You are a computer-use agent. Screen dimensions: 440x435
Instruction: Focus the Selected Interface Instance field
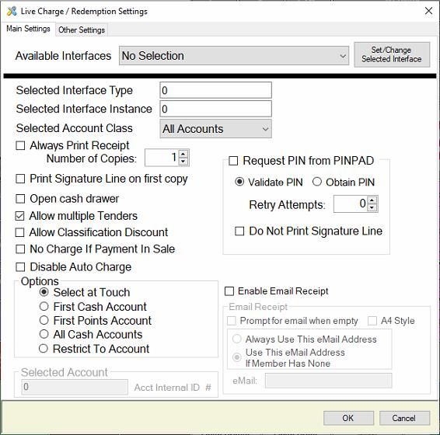(215, 109)
